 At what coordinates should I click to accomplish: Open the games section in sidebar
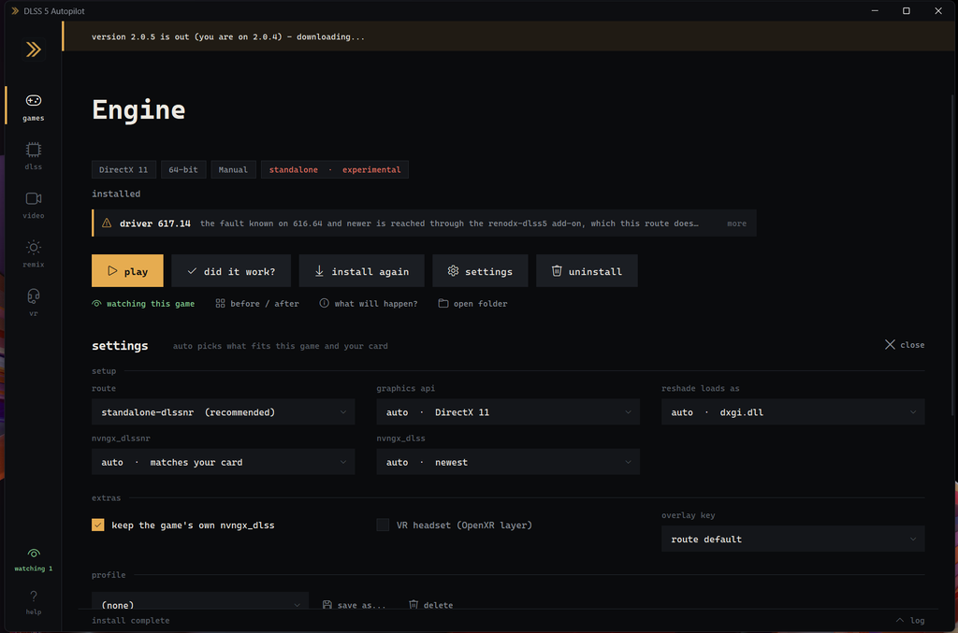34,107
